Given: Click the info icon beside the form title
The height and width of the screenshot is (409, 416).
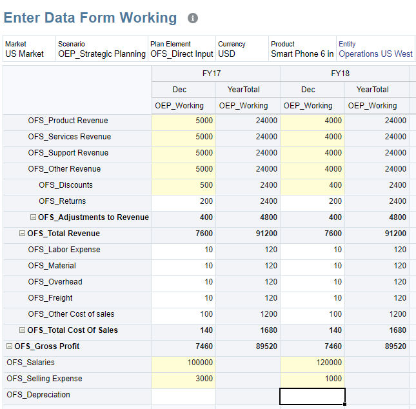Looking at the screenshot, I should pos(193,18).
